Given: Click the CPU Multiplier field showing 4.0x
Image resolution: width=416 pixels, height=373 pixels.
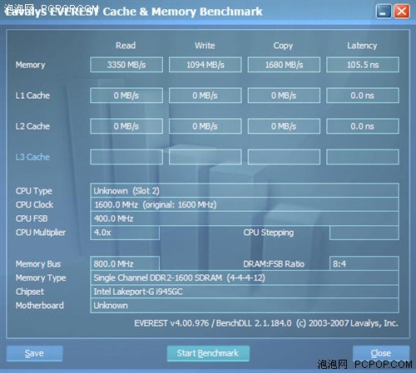Looking at the screenshot, I should [x=125, y=233].
